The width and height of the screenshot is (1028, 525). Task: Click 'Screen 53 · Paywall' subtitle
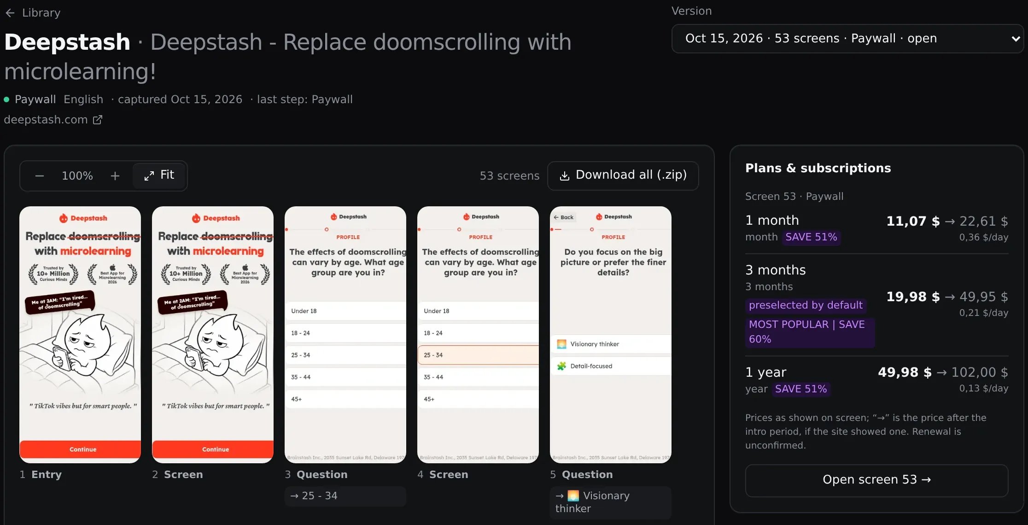pos(794,197)
